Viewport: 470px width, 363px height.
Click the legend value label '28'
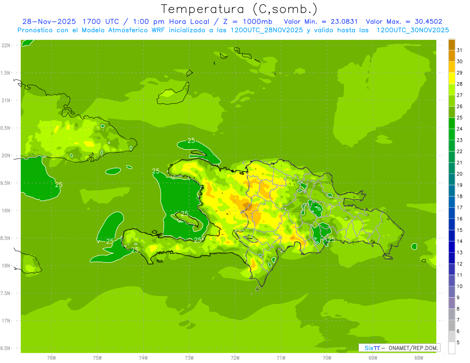[460, 84]
